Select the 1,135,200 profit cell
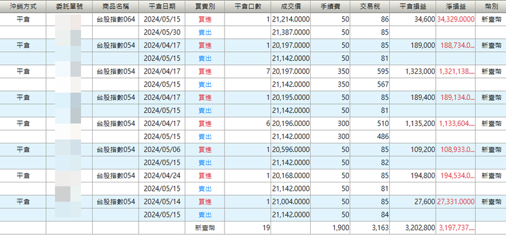The image size is (506, 235). [x=413, y=123]
